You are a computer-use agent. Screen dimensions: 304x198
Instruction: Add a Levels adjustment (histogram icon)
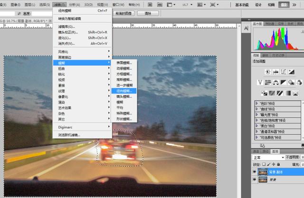point(275,72)
